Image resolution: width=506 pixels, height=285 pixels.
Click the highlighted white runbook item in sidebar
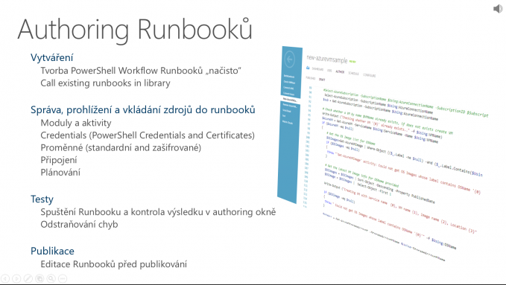[290, 99]
